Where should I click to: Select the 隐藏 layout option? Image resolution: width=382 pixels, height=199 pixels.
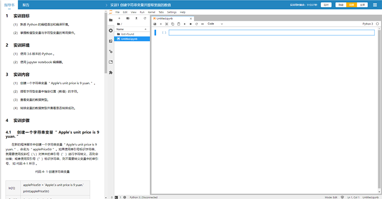340,4
